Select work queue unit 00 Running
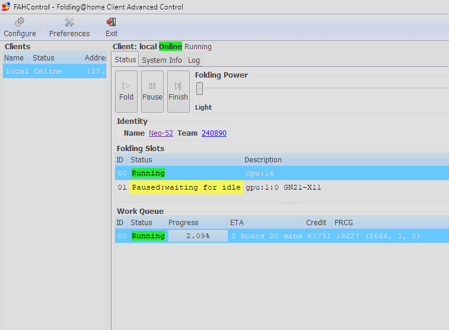The image size is (449, 330). click(282, 236)
